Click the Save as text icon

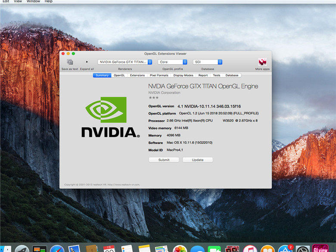pos(70,62)
